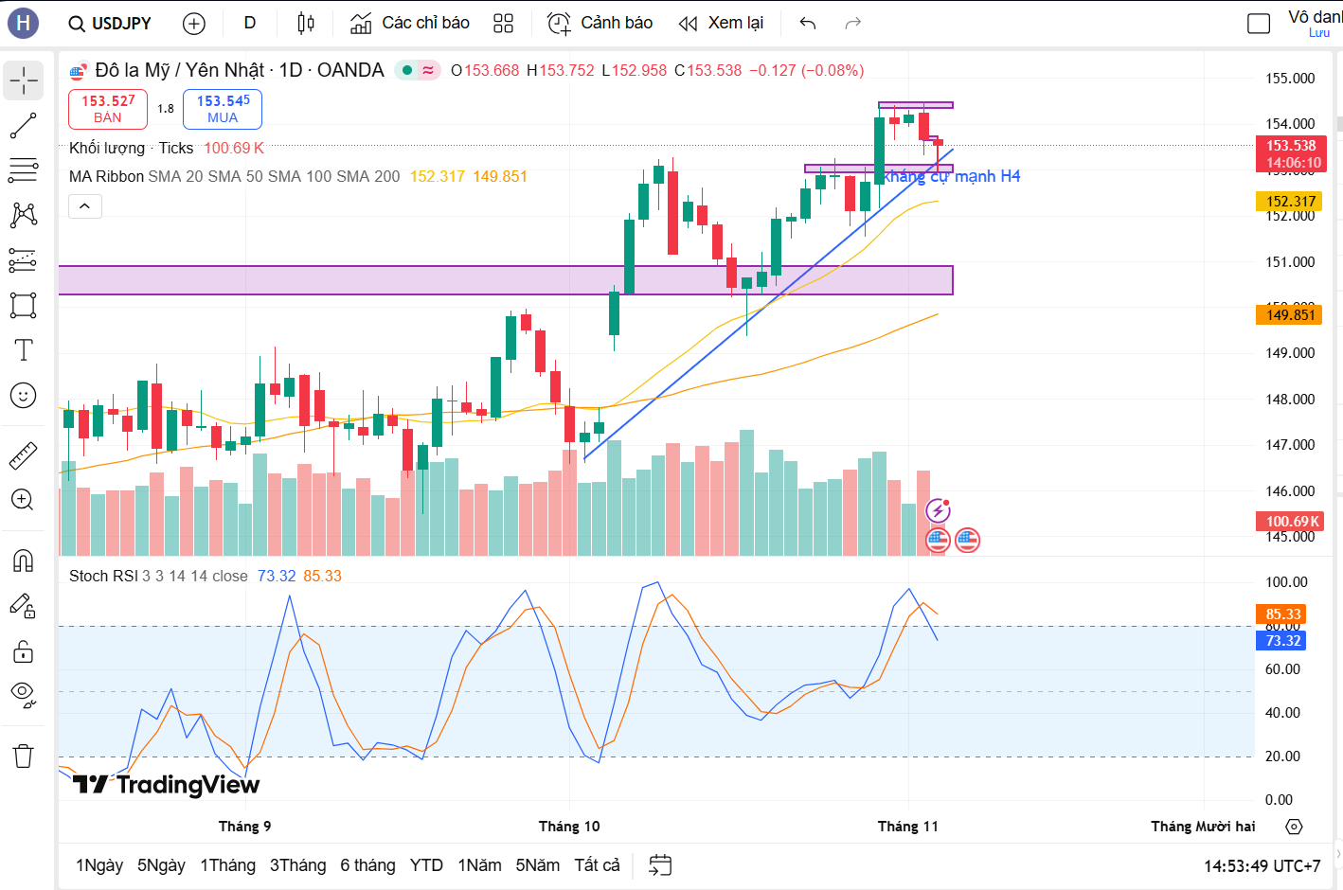Select the Crosshair tool
This screenshot has height=890, width=1343.
click(x=23, y=80)
